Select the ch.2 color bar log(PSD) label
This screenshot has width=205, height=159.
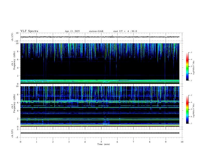194,110
